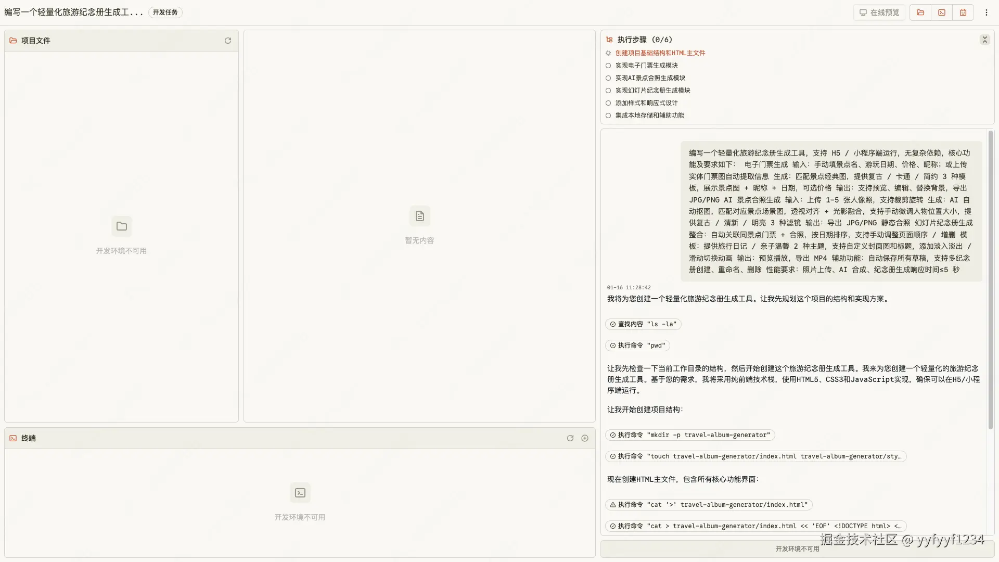Open the three-dot menu in top right corner

point(987,12)
